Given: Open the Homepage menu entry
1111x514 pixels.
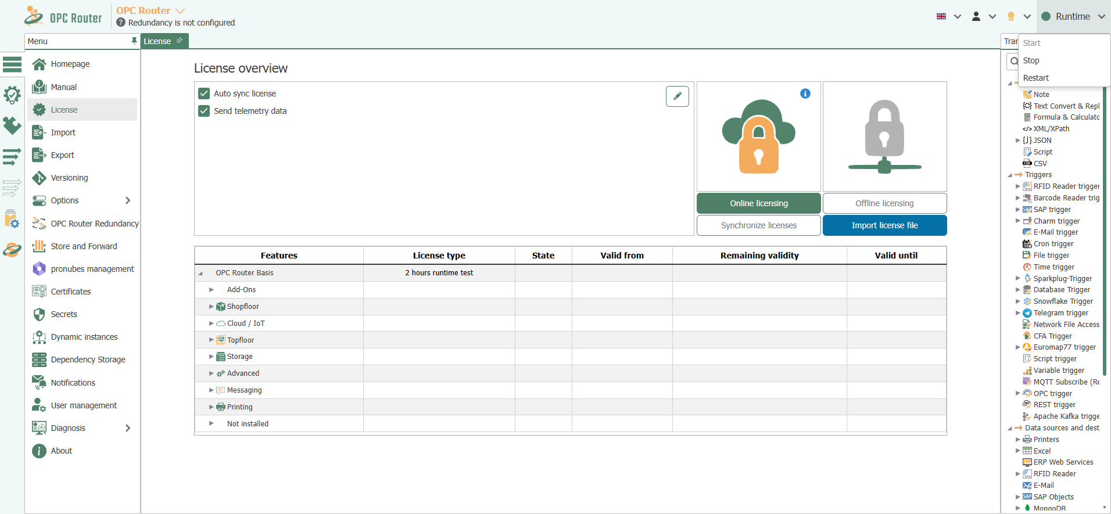Looking at the screenshot, I should pos(82,64).
